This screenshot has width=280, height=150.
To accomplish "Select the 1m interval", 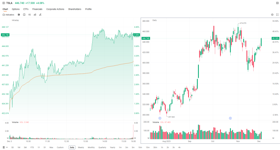I will tap(120, 147).
